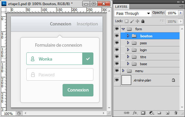Hide the menu group
185x117 pixels.
(x=117, y=71)
